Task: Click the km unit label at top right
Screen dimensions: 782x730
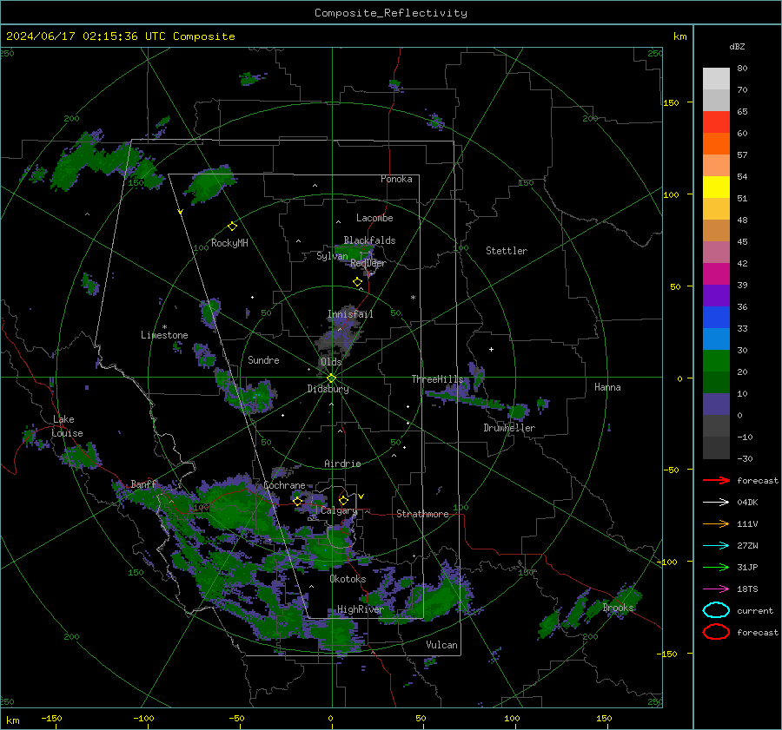Action: 679,36
